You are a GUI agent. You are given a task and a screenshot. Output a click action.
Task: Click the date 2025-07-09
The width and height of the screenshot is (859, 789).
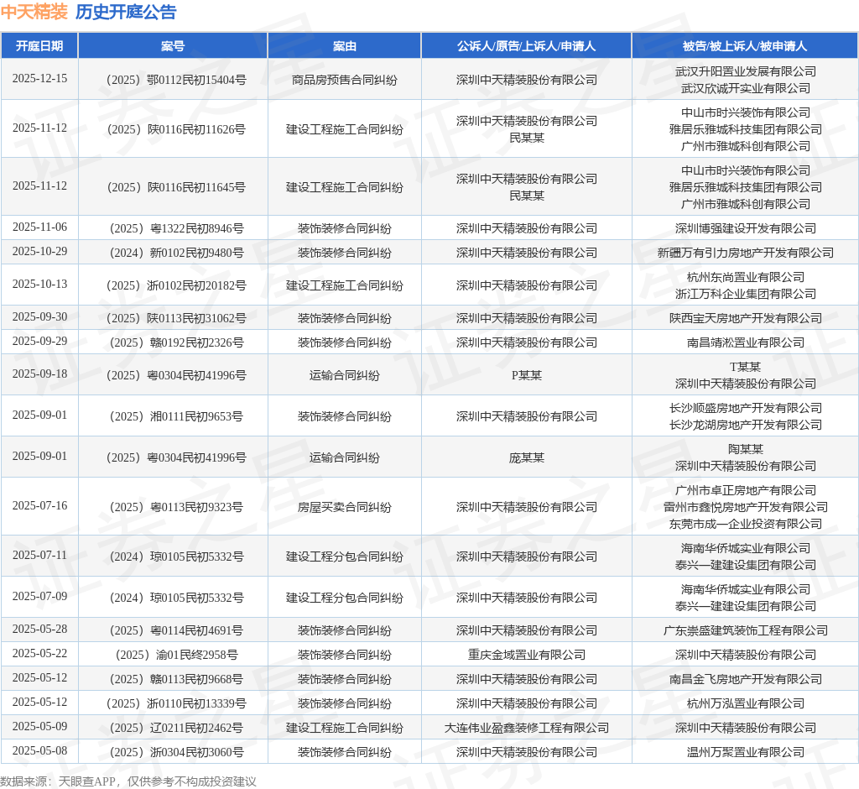[39, 597]
